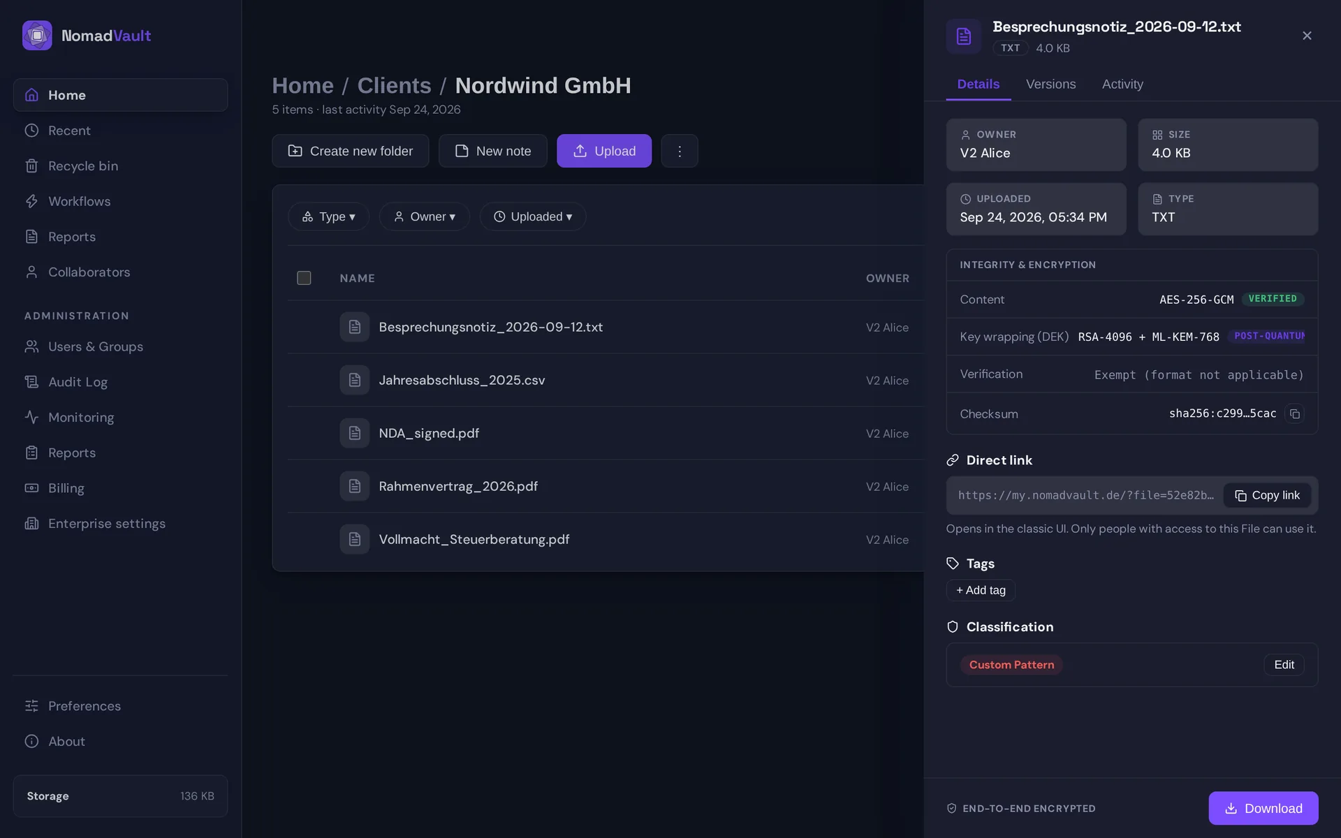This screenshot has height=838, width=1341.
Task: Click the Download button
Action: 1263,808
